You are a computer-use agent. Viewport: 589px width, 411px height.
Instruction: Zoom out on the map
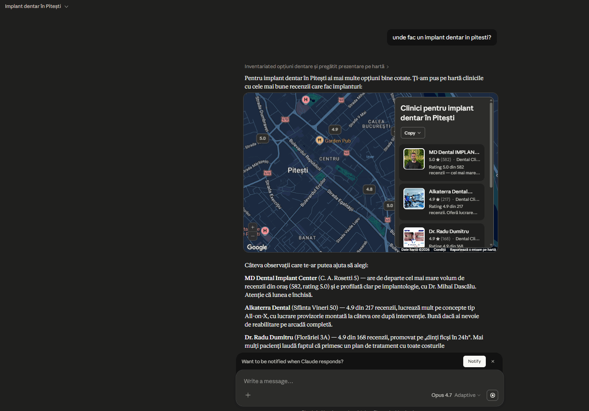(x=253, y=236)
